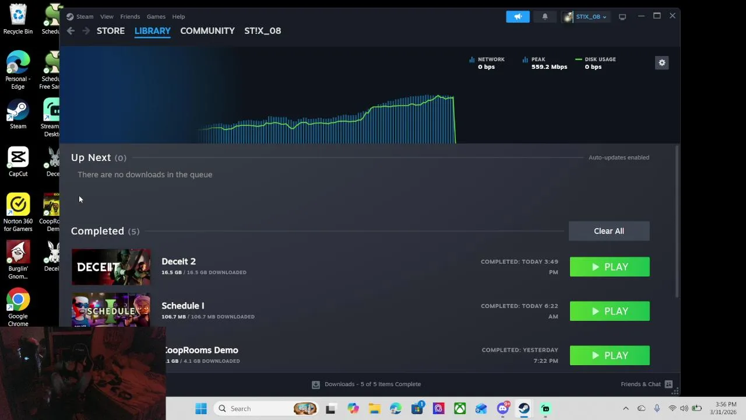Open Xbox app from taskbar
The height and width of the screenshot is (420, 746).
460,408
